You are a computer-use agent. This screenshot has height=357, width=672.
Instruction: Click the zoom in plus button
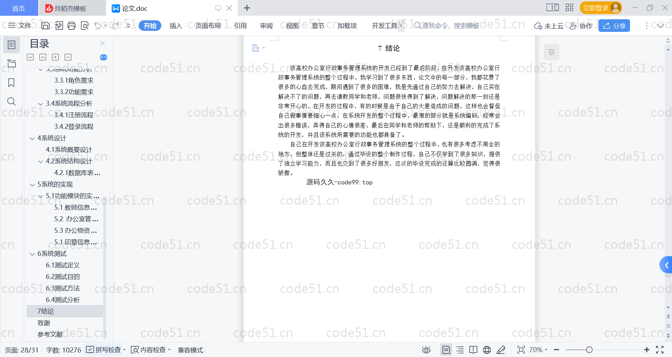point(646,350)
